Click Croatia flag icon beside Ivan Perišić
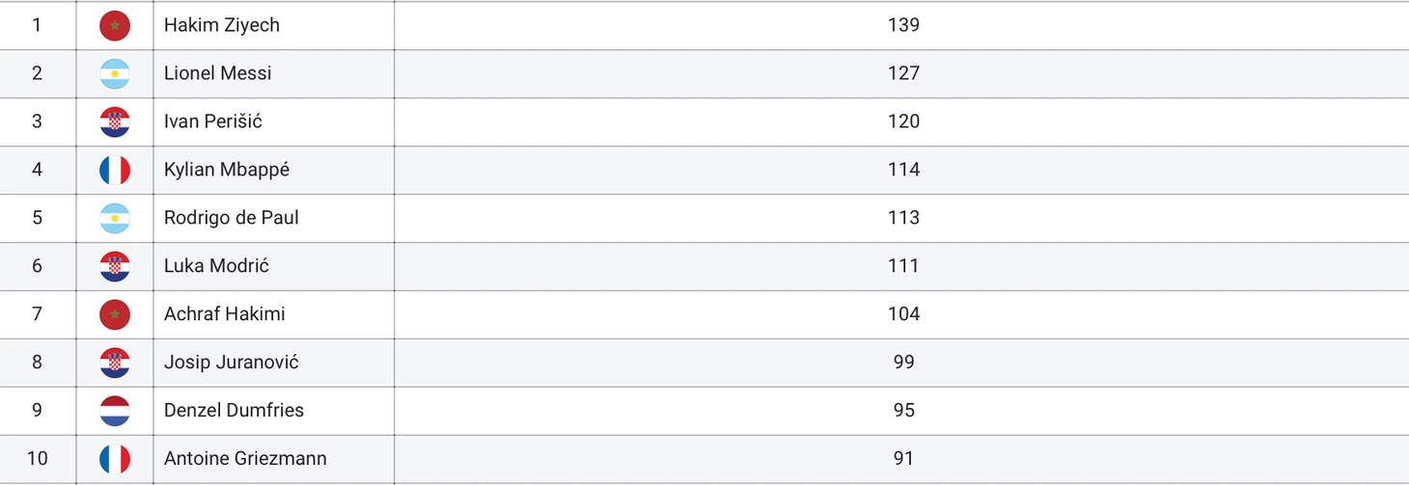The width and height of the screenshot is (1409, 485). 115,121
